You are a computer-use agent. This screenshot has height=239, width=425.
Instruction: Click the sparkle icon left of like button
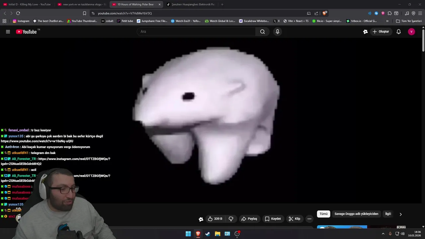(x=201, y=219)
